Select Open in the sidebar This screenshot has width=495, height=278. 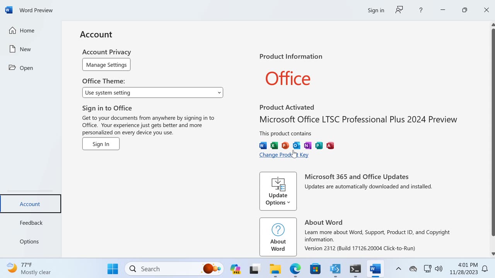30,68
